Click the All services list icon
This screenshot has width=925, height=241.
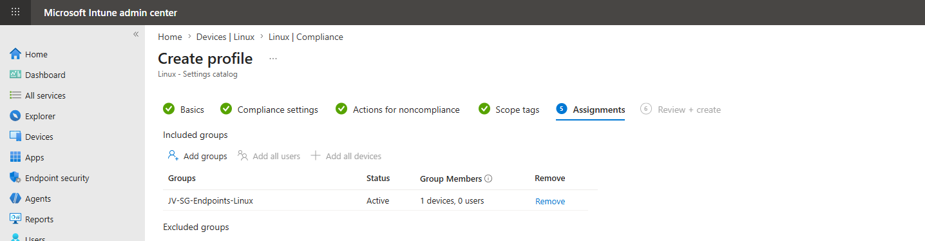15,95
